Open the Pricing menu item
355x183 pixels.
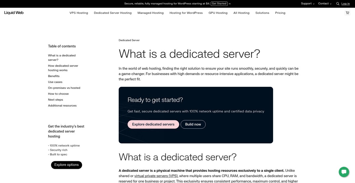tap(280, 13)
